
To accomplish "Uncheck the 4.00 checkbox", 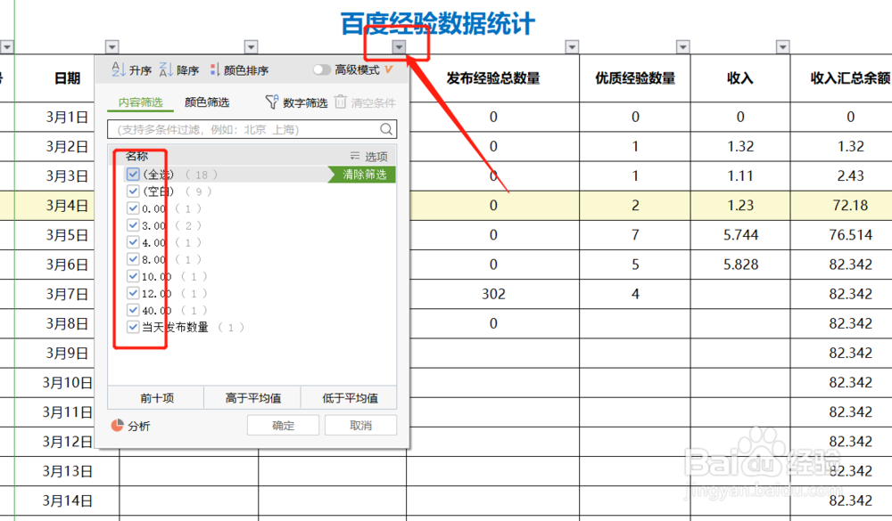I will click(133, 242).
